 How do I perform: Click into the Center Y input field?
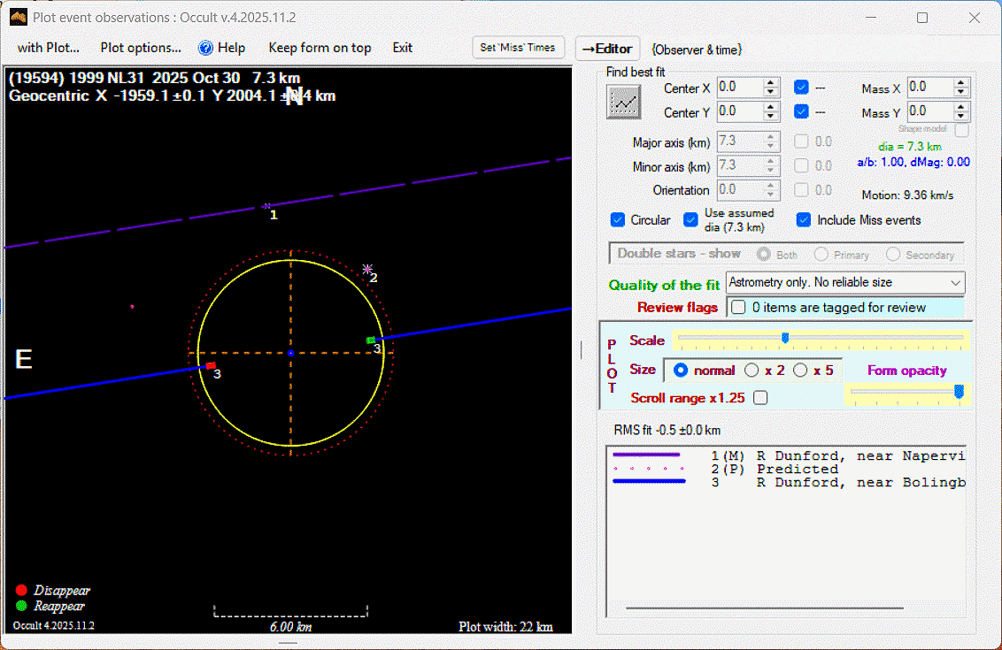point(738,111)
